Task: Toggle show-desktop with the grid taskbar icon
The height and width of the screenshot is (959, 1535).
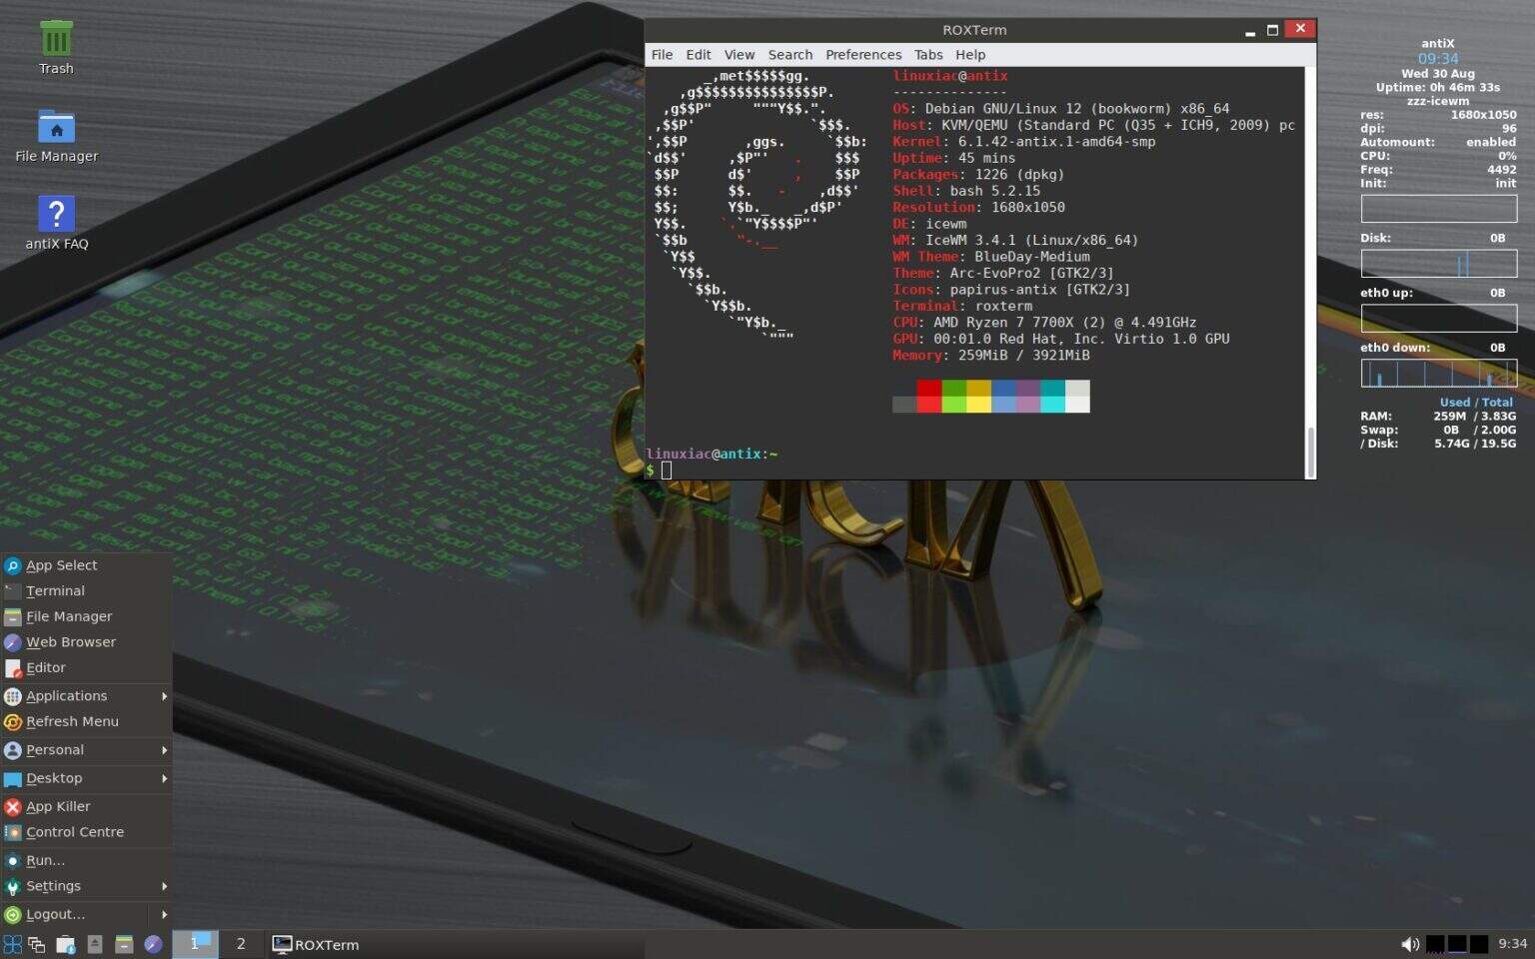Action: (x=13, y=944)
